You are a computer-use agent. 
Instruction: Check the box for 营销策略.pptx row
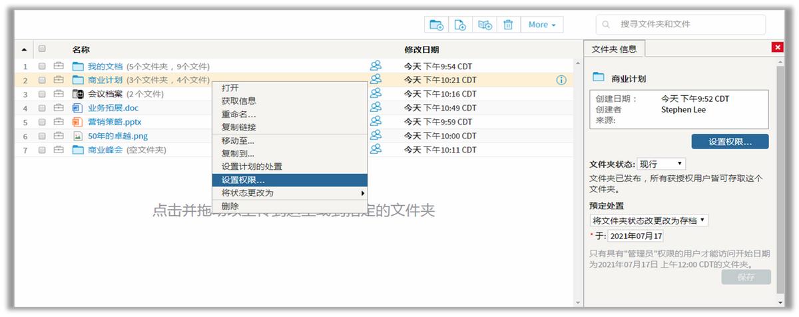click(42, 122)
